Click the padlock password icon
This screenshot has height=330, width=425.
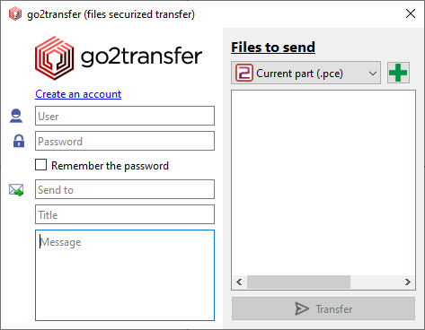pyautogui.click(x=19, y=141)
